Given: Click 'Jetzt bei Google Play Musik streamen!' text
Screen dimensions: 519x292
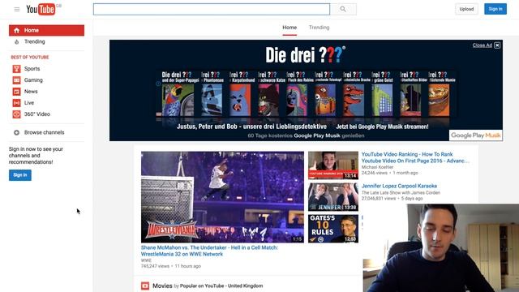Looking at the screenshot, I should coord(382,127).
